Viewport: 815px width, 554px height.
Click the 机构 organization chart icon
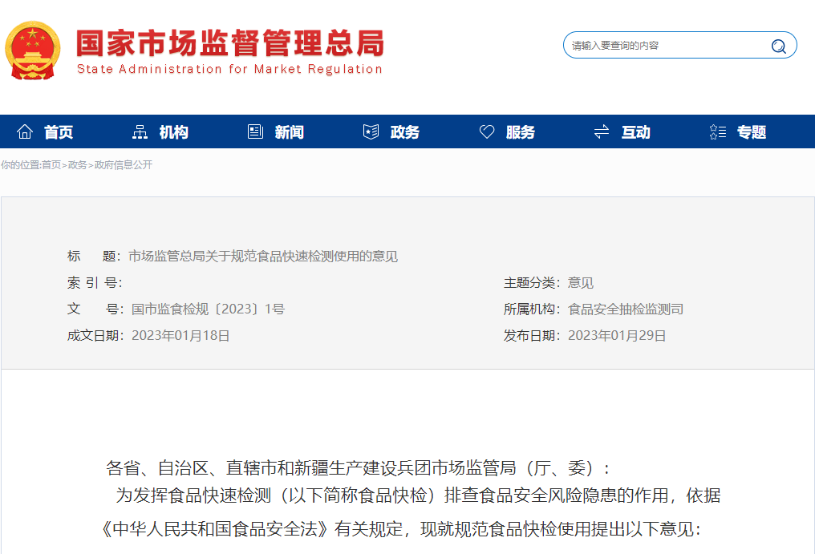(140, 132)
